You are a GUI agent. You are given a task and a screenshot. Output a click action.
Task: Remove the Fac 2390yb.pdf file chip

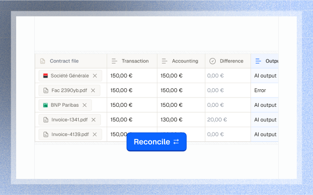click(x=93, y=91)
